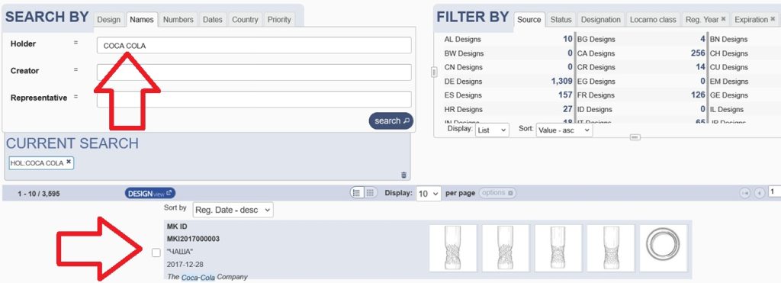Click the Holder equals operator
This screenshot has height=283, width=781.
76,43
